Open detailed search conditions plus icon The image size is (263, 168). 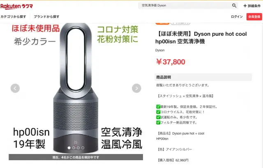245,6
